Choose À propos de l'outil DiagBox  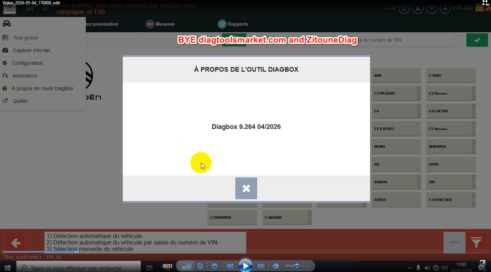pyautogui.click(x=43, y=88)
